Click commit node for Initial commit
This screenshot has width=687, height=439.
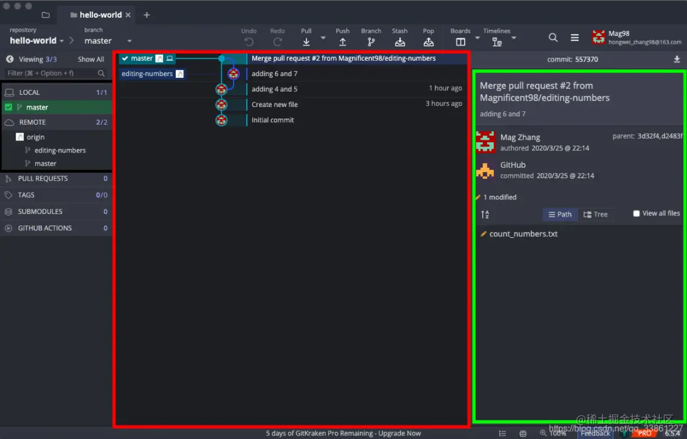click(x=221, y=120)
